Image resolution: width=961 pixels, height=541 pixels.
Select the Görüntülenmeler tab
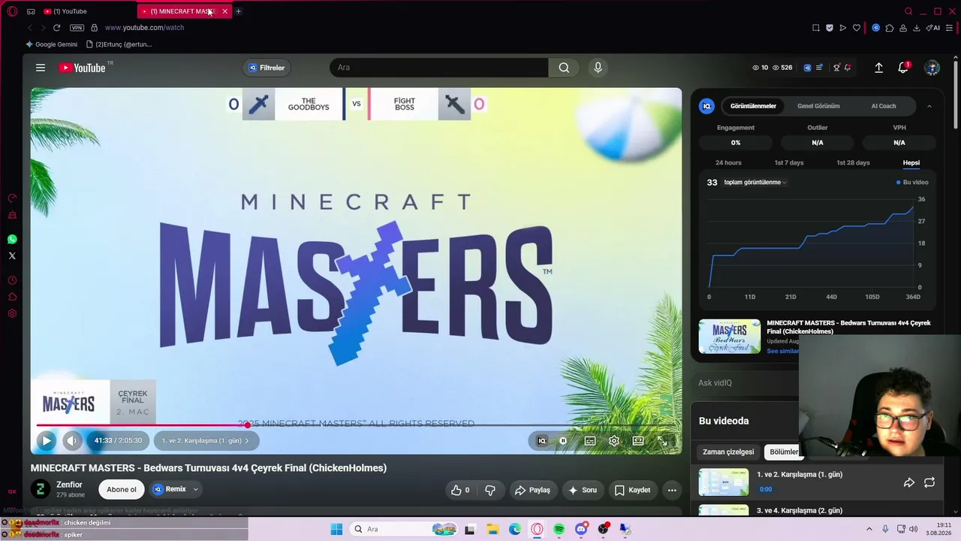[753, 106]
